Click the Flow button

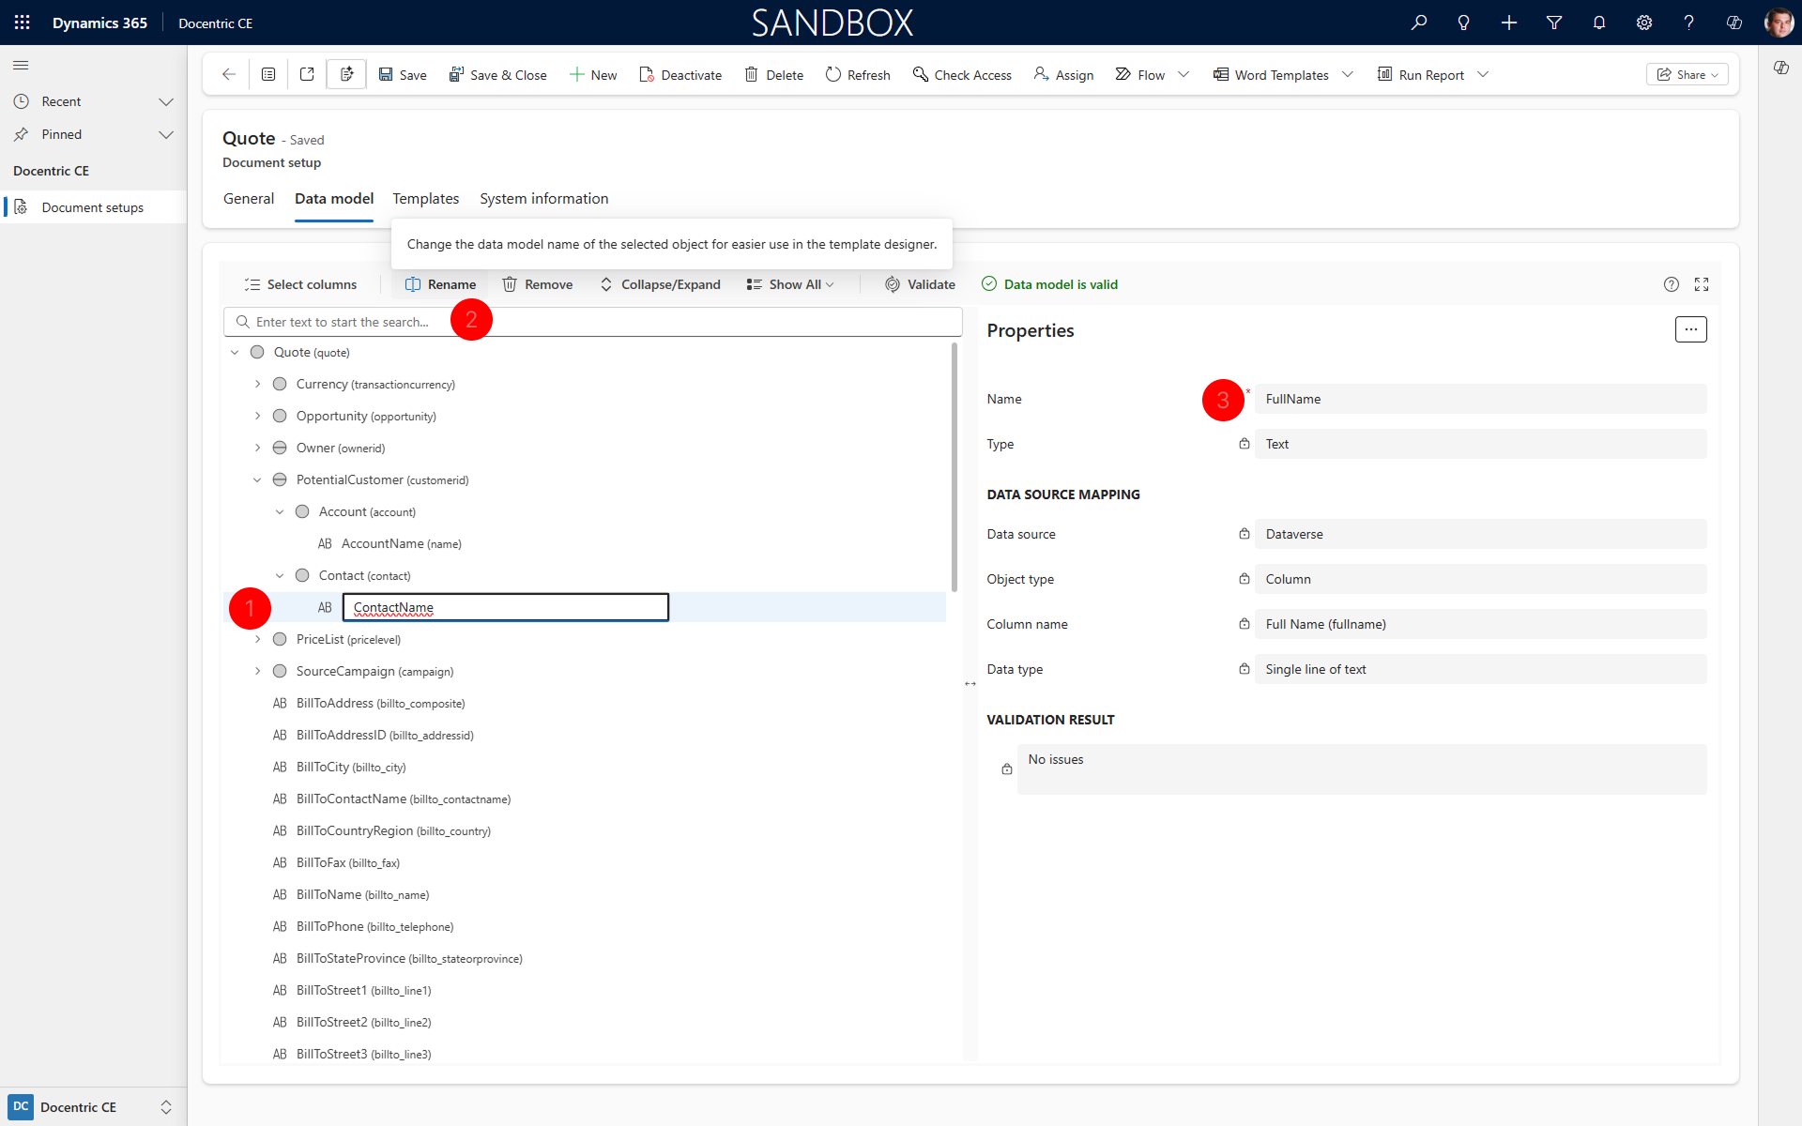1140,74
